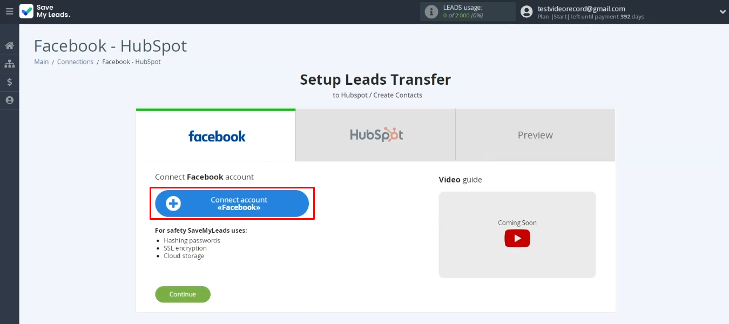729x324 pixels.
Task: Open the billing dollar icon in sidebar
Action: tap(9, 82)
